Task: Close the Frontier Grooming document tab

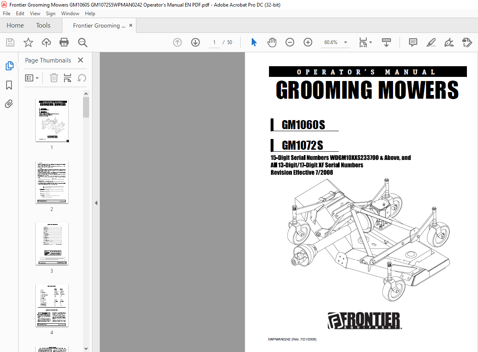Action: [x=131, y=25]
